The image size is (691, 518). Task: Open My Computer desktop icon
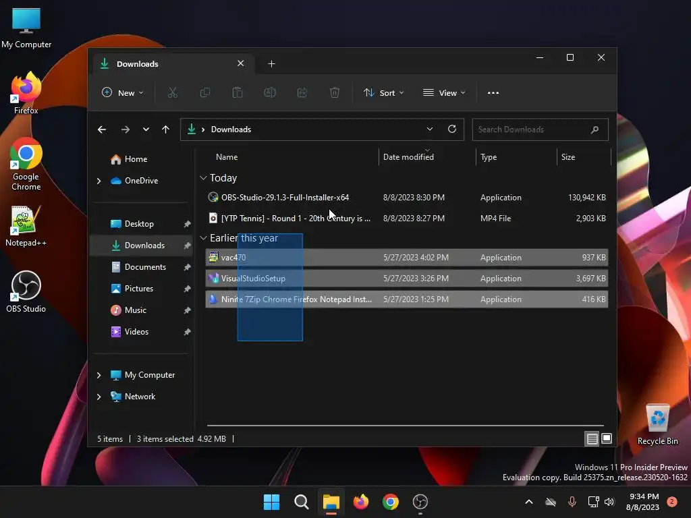tap(26, 28)
